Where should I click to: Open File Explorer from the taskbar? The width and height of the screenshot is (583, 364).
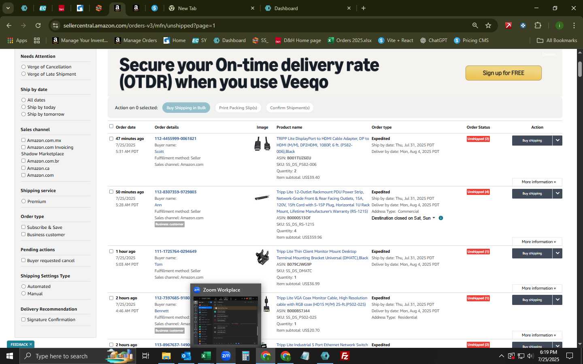point(166,356)
